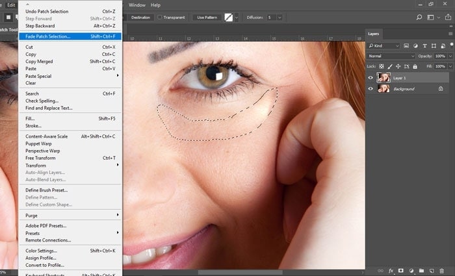Expand the Purge submenu
455x276 pixels.
[70, 216]
